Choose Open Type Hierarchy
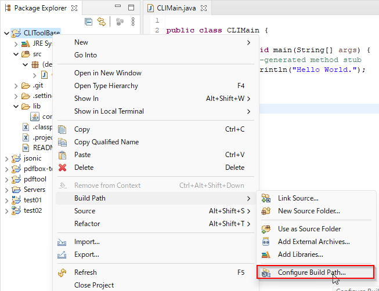 [x=156, y=86]
